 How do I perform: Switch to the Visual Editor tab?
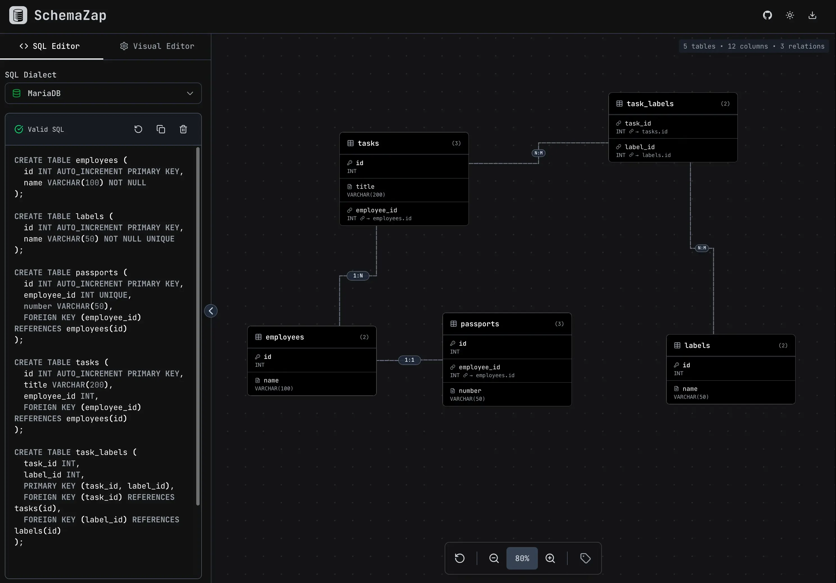tap(157, 46)
